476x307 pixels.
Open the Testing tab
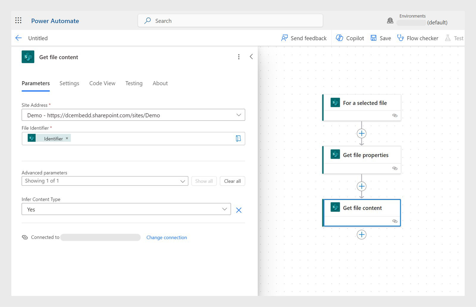coord(134,84)
